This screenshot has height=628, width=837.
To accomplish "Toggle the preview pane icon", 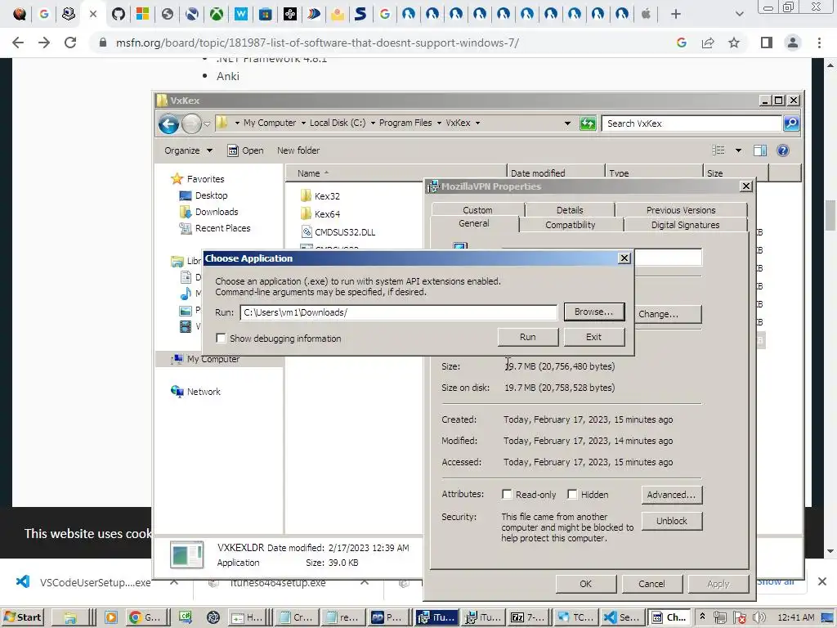I will (x=760, y=150).
